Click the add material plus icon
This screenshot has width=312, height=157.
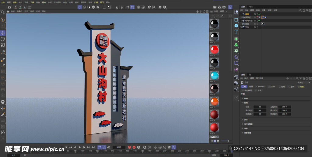213,16
